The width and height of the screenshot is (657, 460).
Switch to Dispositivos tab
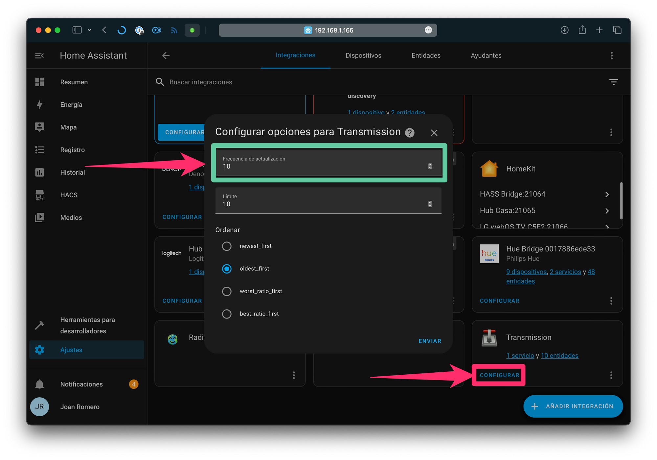[x=363, y=55]
